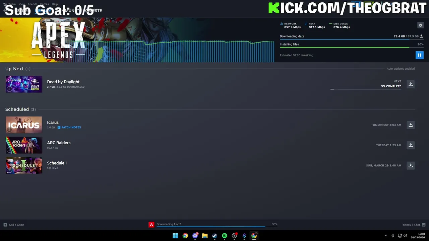
Task: Click the Disk Usage 876.4 Mbps stat
Action: (340, 25)
